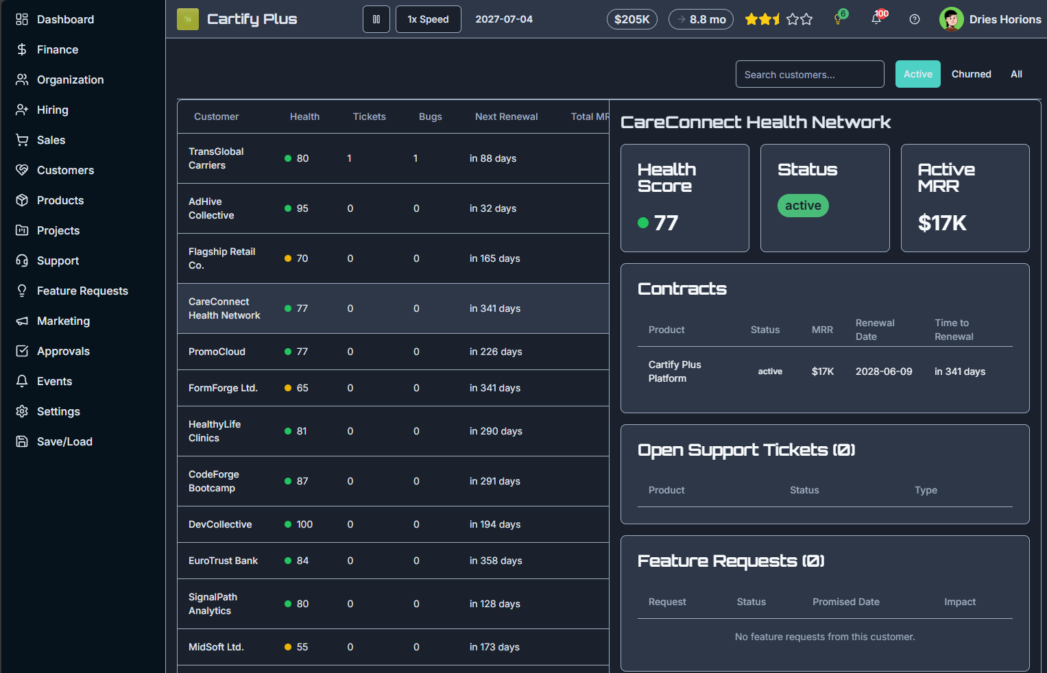Open FormForge Ltd. customer details
Screen dimensions: 1047x673
(x=393, y=388)
